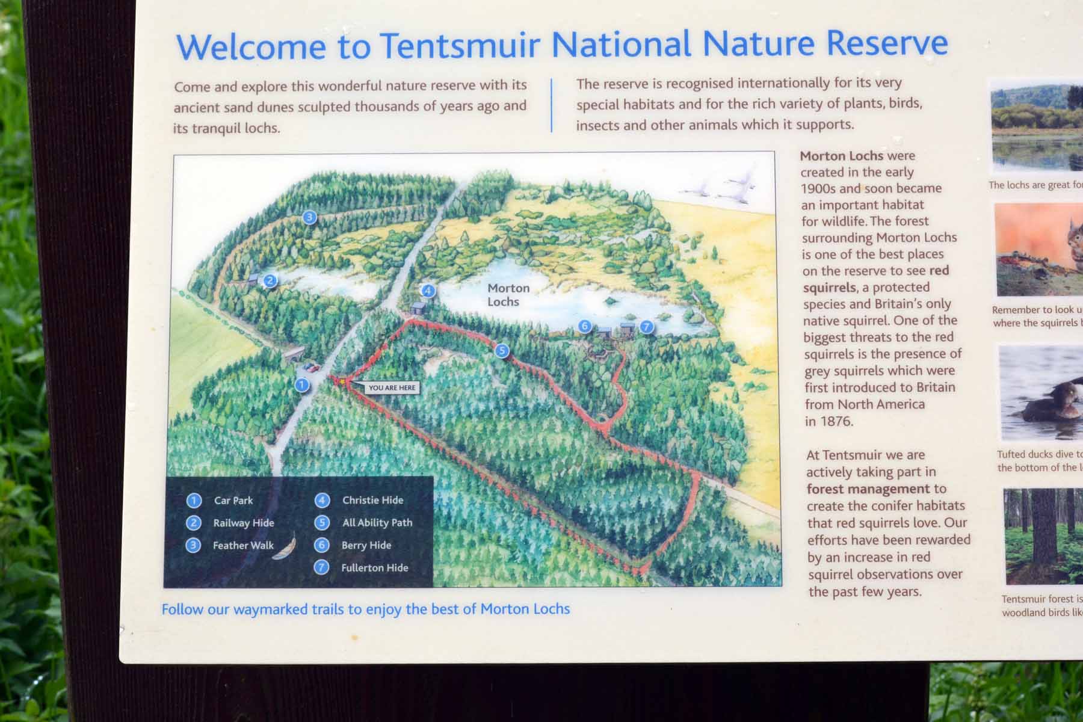This screenshot has width=1083, height=722.
Task: Click the 'The reserve is recognised' paragraph
Action: click(x=750, y=104)
